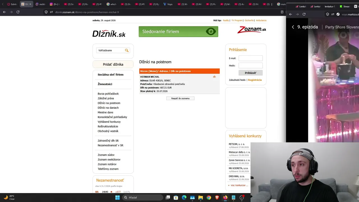Click the Windows taskbar Hľadať search box

pyautogui.click(x=142, y=198)
